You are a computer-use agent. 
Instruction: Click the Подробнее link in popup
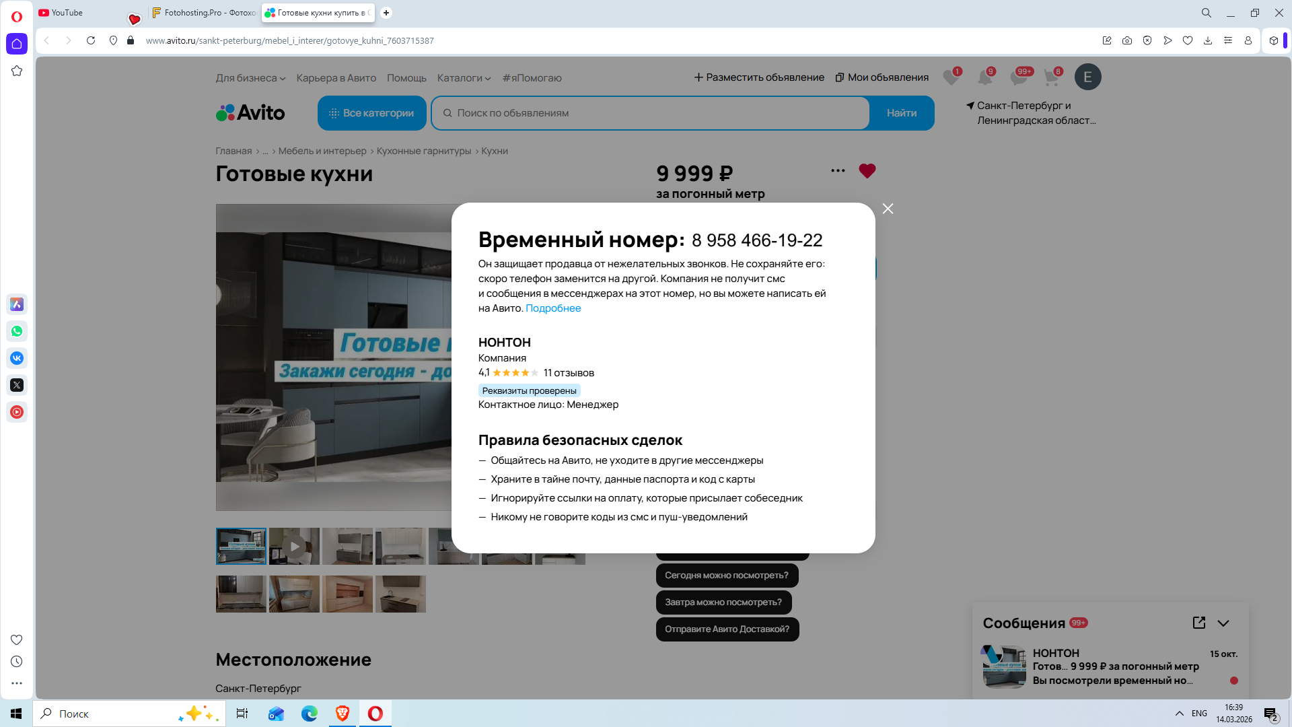pos(552,308)
